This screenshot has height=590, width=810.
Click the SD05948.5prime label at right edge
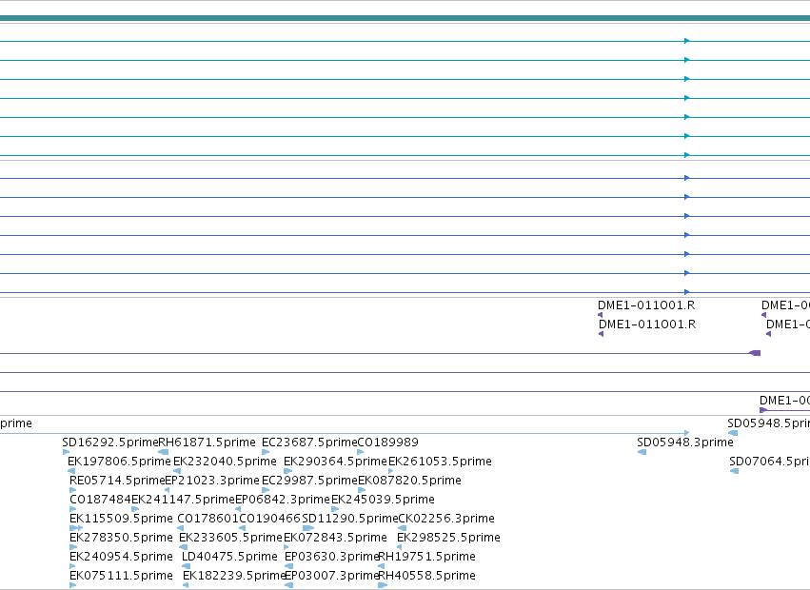[x=769, y=423]
